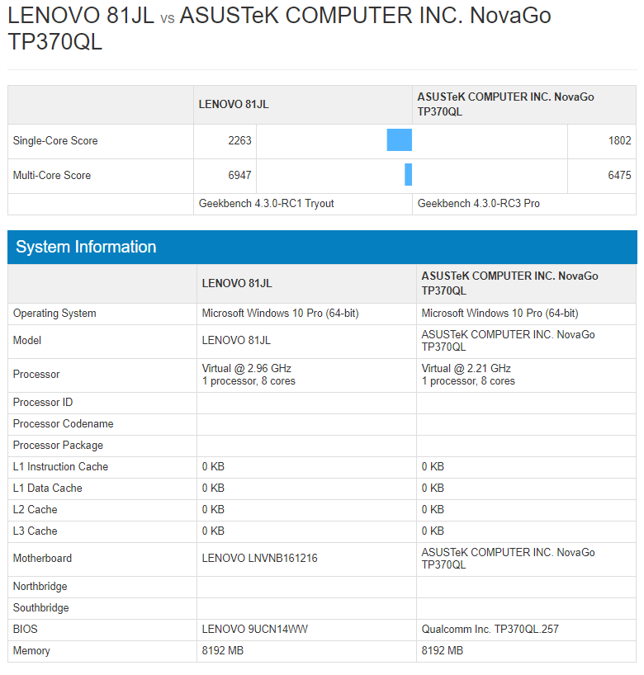The height and width of the screenshot is (675, 644).
Task: Click the Southbridge row label
Action: click(41, 608)
